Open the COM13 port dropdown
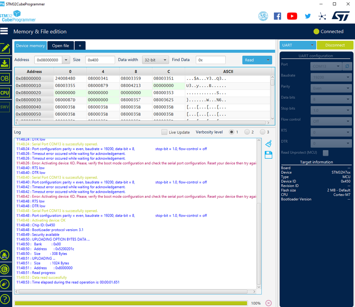Screen dimensions: 355x307 tap(326, 66)
